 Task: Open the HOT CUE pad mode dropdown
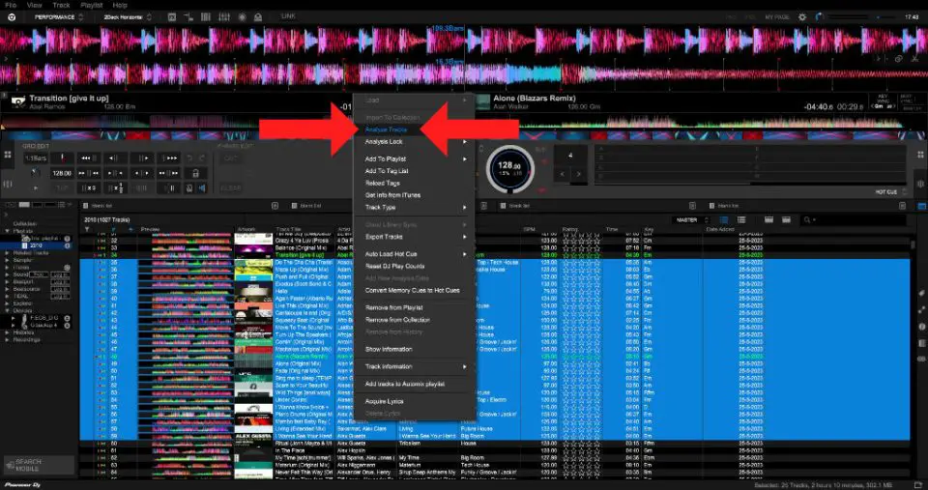click(x=890, y=192)
